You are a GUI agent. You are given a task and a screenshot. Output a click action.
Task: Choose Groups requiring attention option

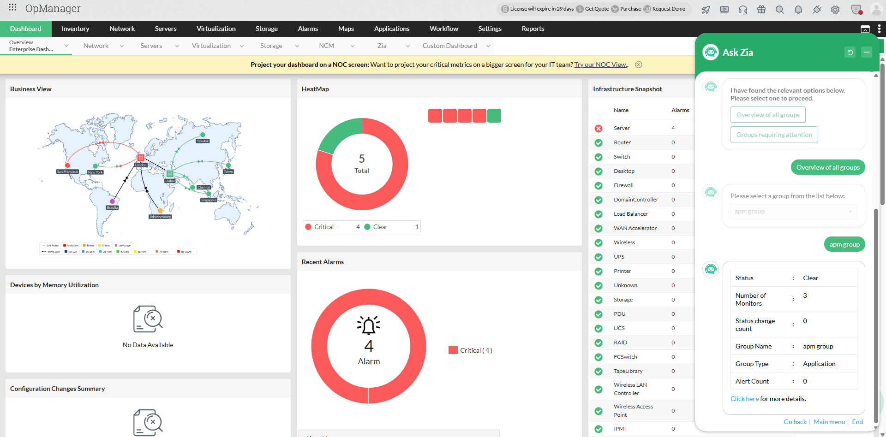[x=774, y=135]
